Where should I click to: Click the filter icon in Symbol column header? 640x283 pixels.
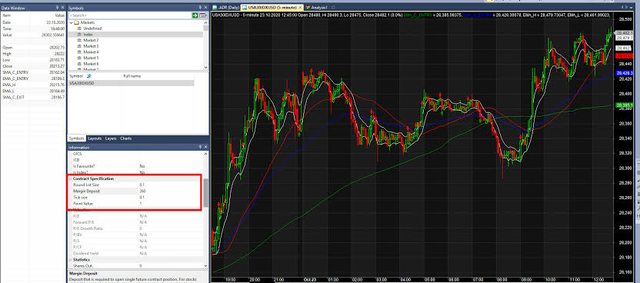(x=89, y=76)
